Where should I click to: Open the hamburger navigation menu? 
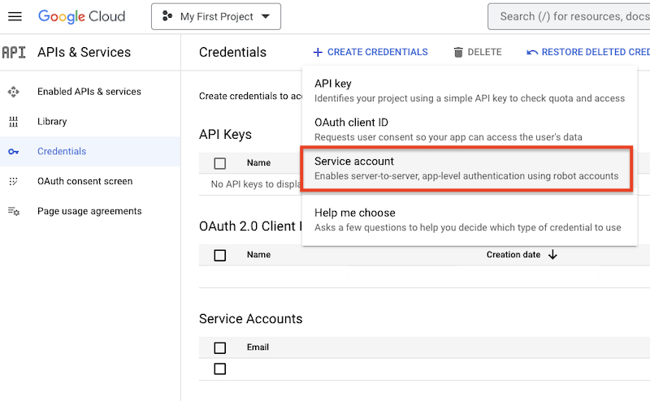(x=15, y=16)
